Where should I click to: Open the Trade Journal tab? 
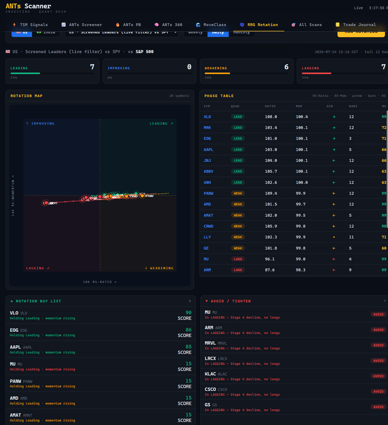click(356, 25)
